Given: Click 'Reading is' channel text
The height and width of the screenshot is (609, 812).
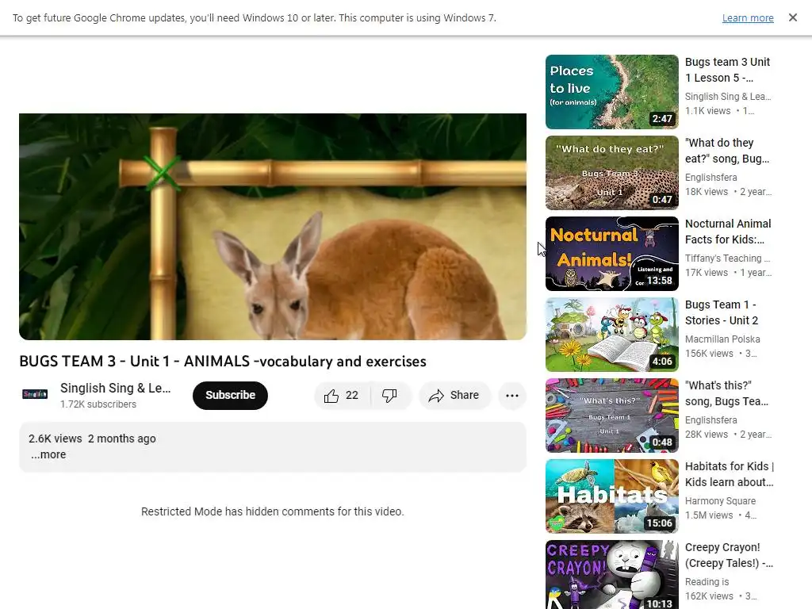Looking at the screenshot, I should click(x=707, y=581).
